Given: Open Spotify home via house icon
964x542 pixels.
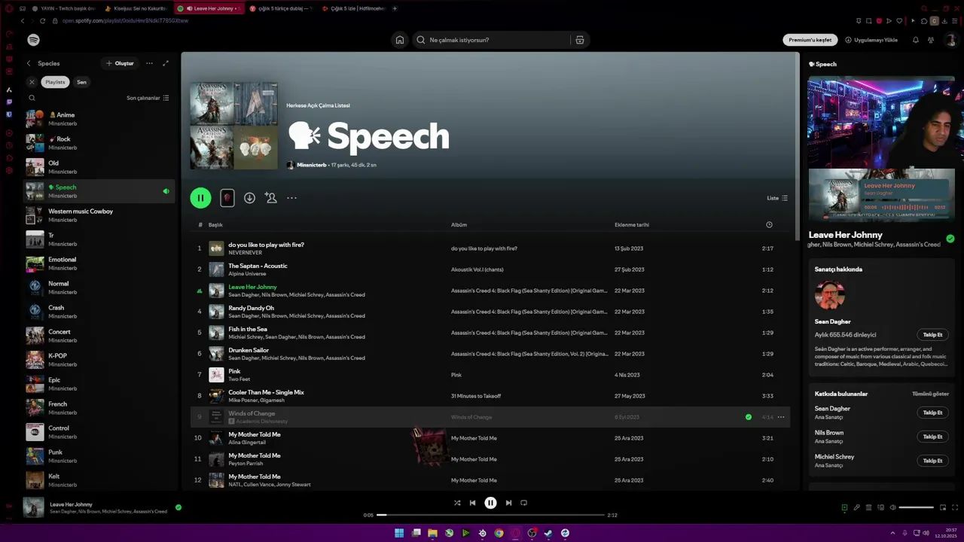Looking at the screenshot, I should (400, 40).
